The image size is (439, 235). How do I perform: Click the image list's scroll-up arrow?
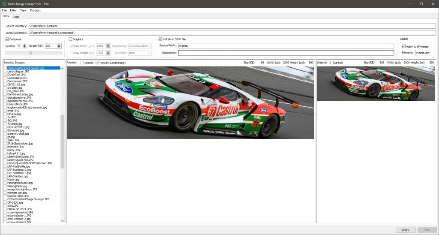(63, 68)
